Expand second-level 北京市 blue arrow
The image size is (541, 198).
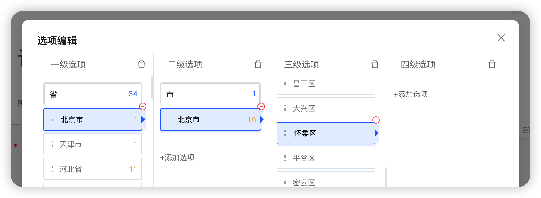point(262,119)
